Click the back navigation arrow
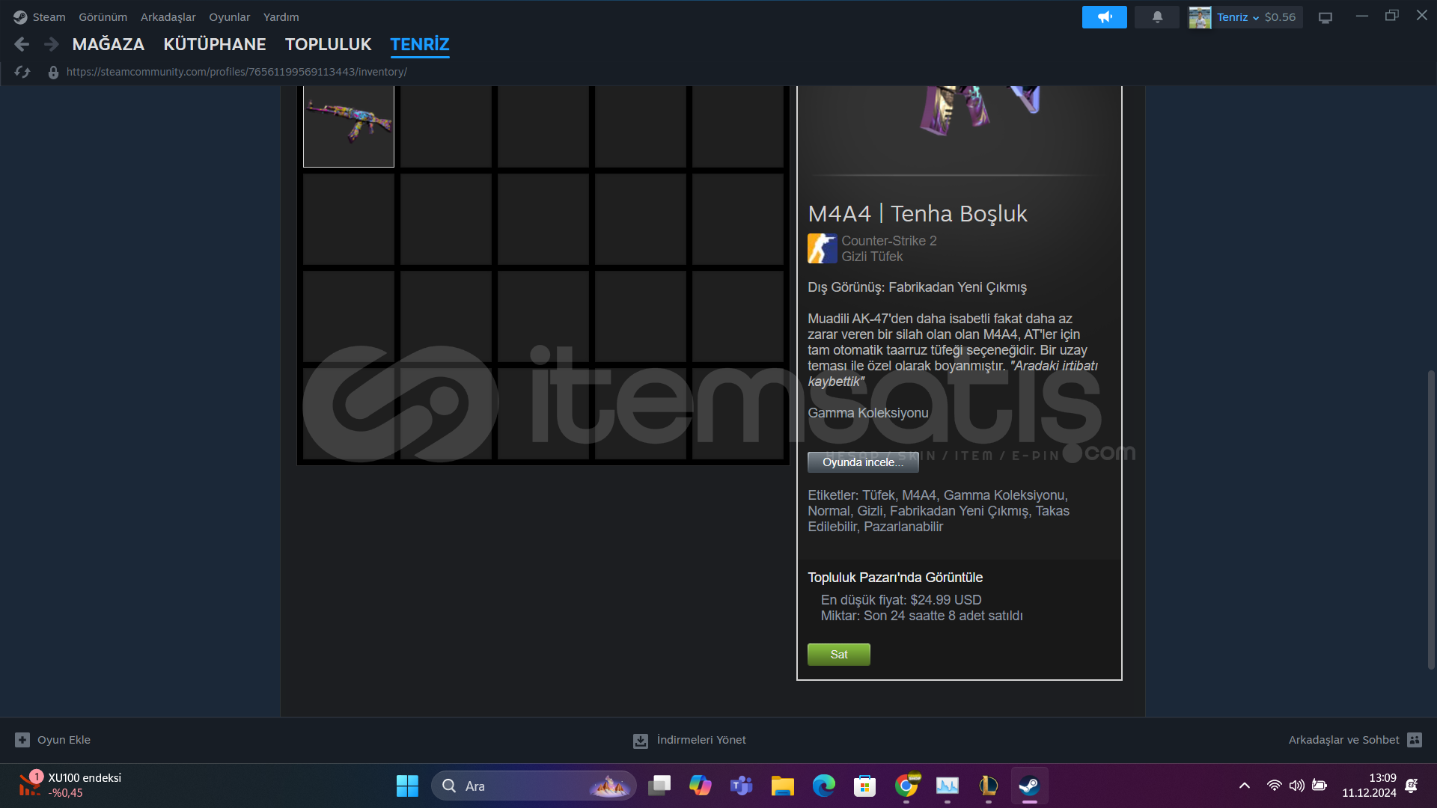 click(22, 44)
